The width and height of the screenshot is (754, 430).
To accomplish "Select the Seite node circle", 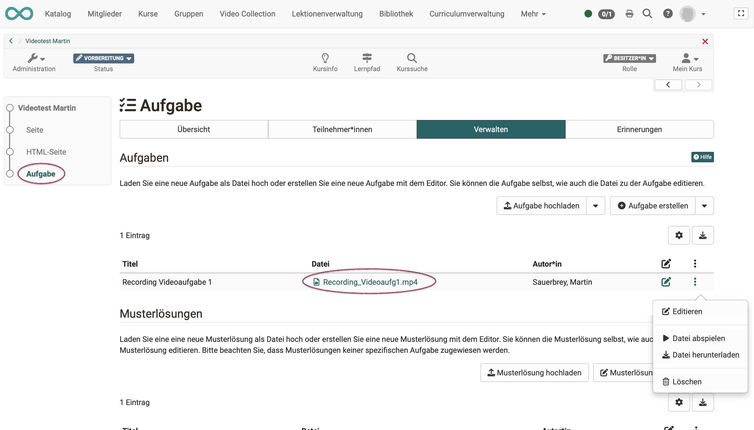I will 10,130.
